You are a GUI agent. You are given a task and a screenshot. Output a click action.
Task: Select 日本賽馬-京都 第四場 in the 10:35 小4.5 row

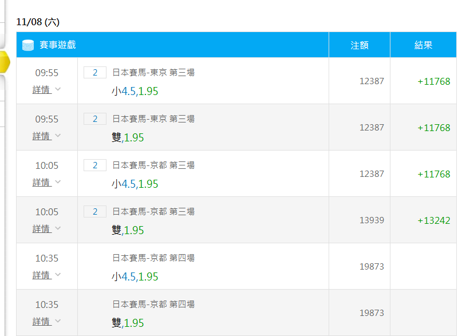point(153,258)
